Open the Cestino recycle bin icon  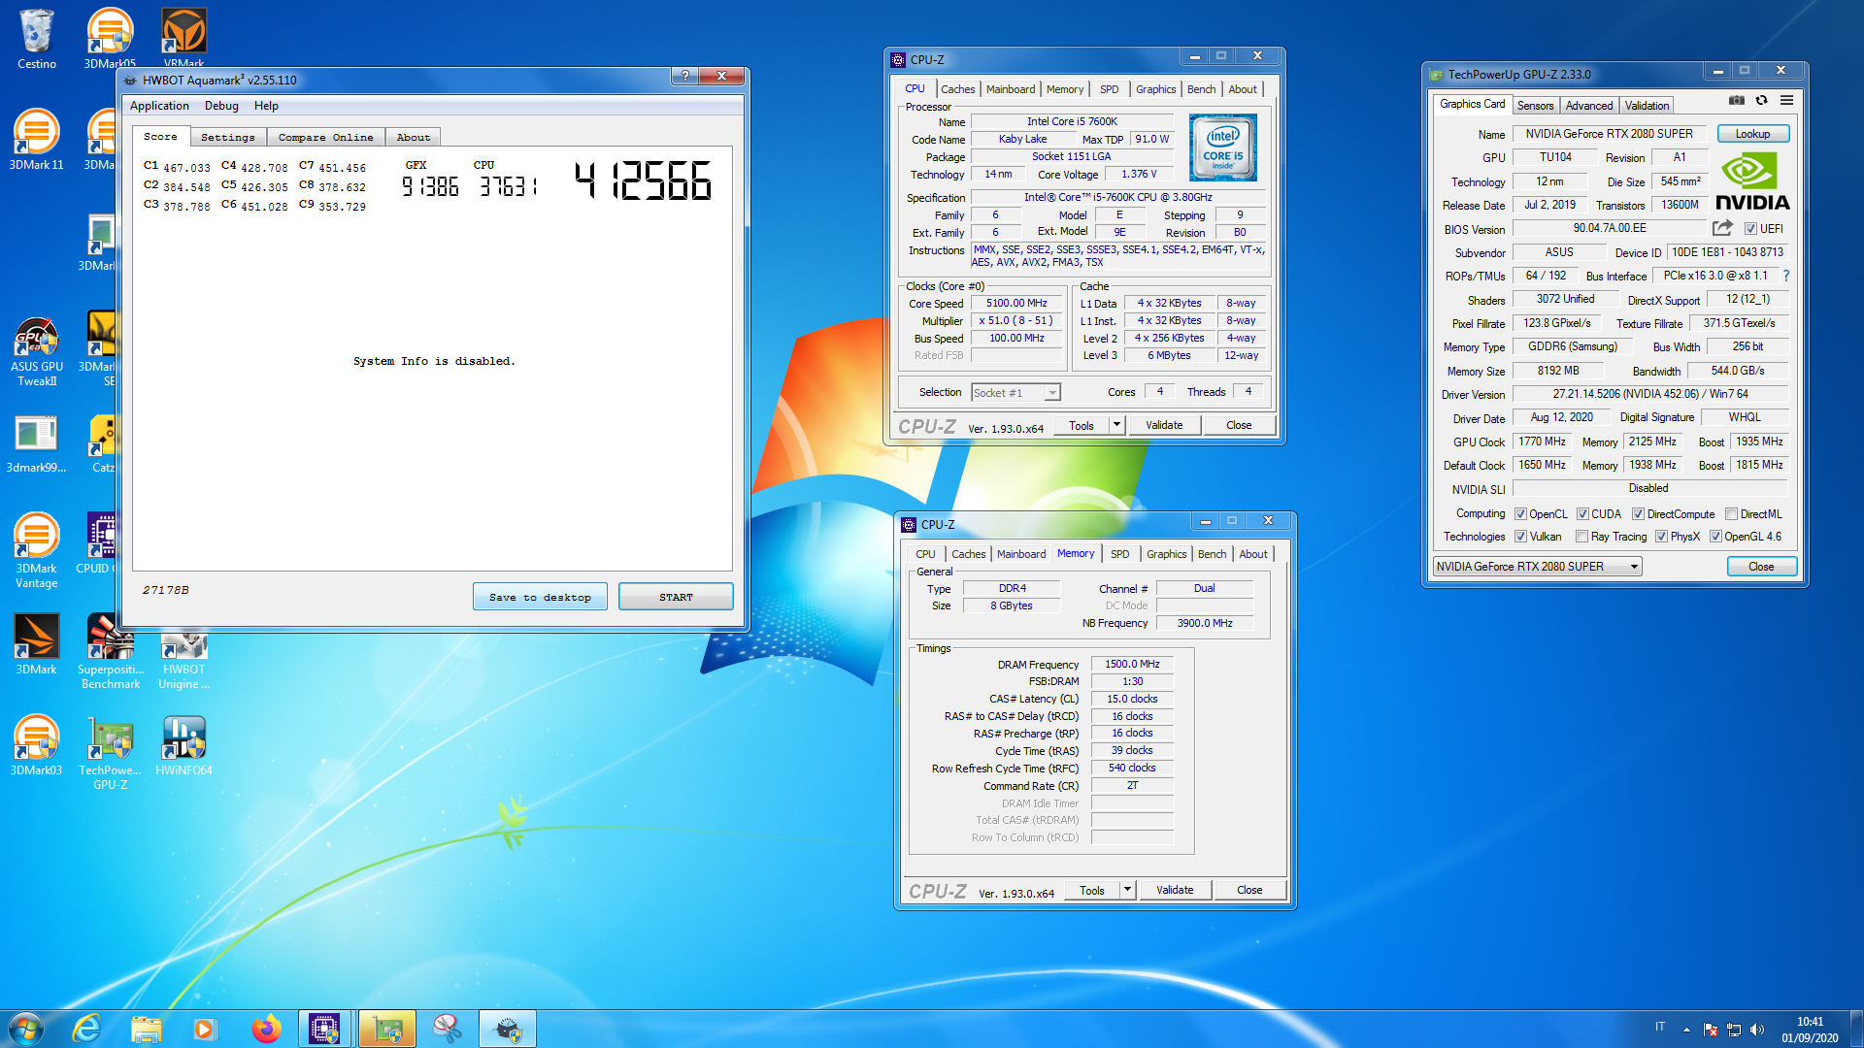tap(37, 39)
